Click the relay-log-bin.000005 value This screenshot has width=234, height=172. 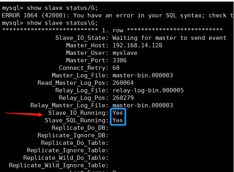tap(148, 90)
